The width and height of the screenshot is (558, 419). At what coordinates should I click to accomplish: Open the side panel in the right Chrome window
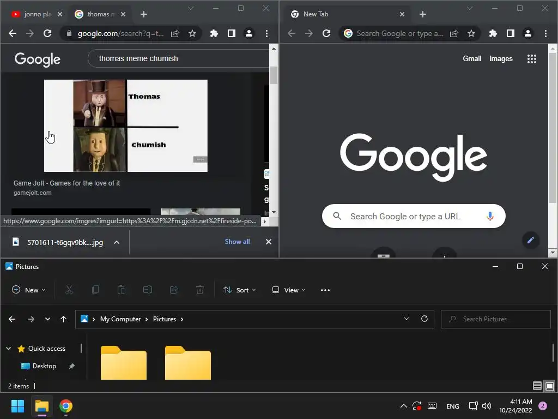pos(510,33)
